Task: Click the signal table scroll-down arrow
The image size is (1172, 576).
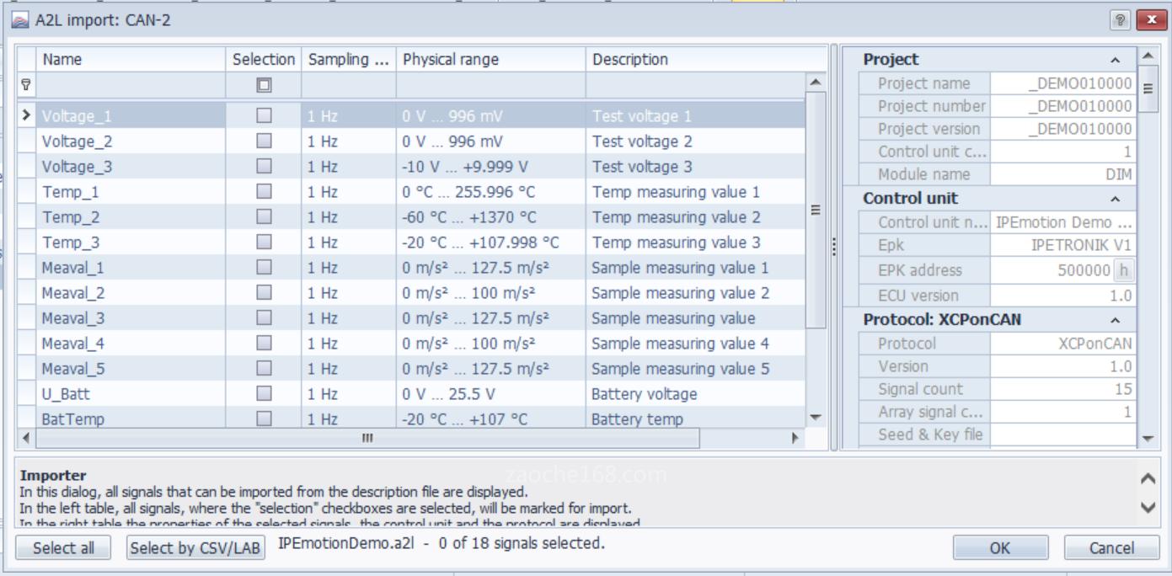Action: tap(815, 418)
